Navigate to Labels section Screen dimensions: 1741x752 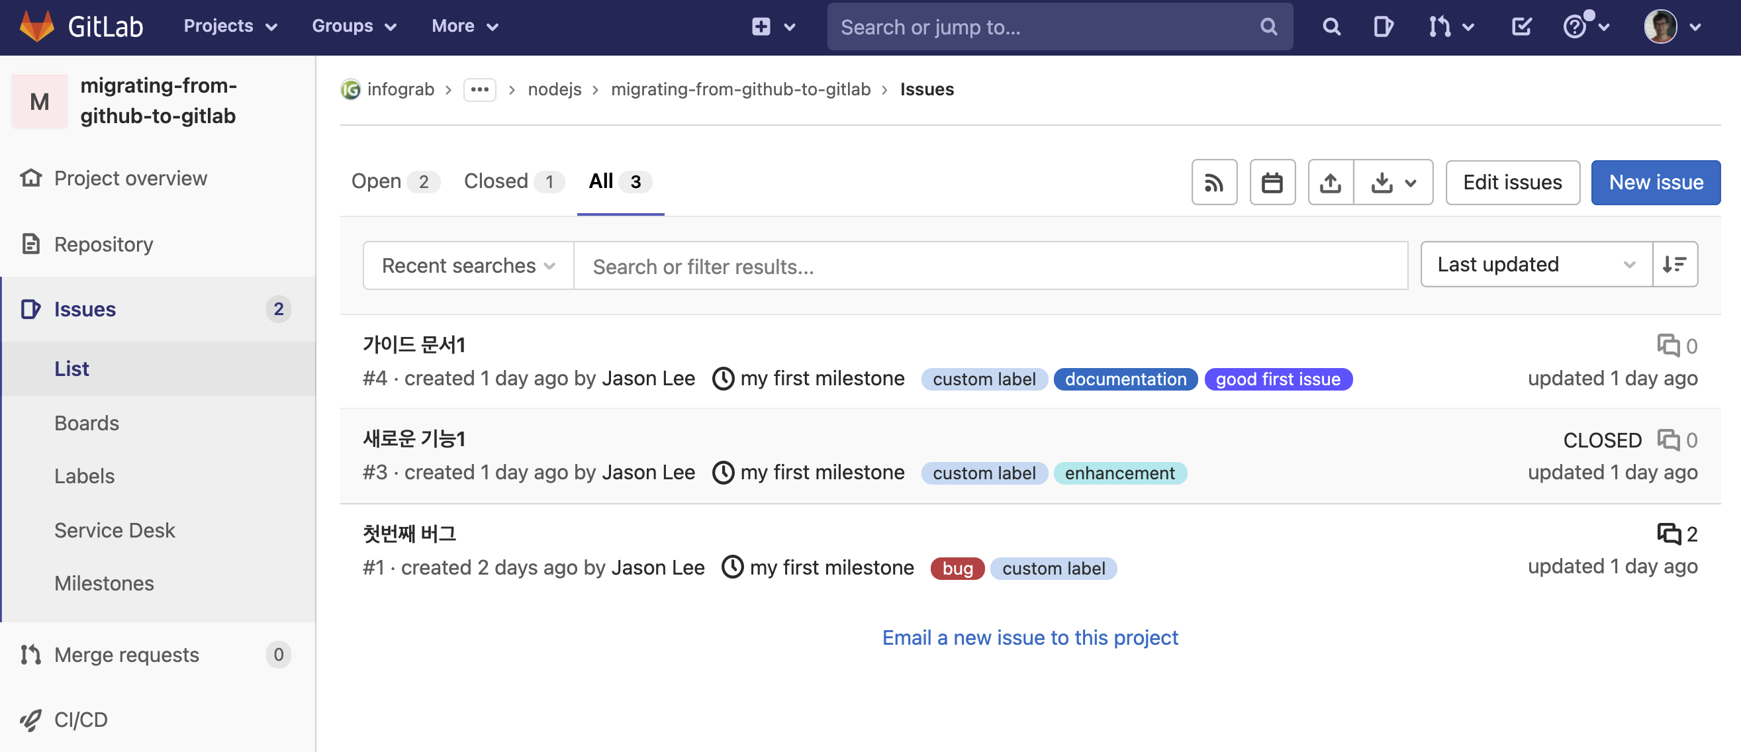(x=84, y=475)
